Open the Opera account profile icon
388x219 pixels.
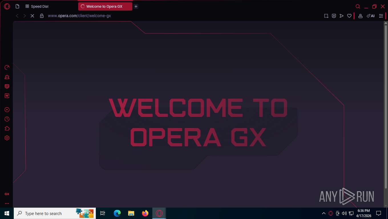coord(360,16)
